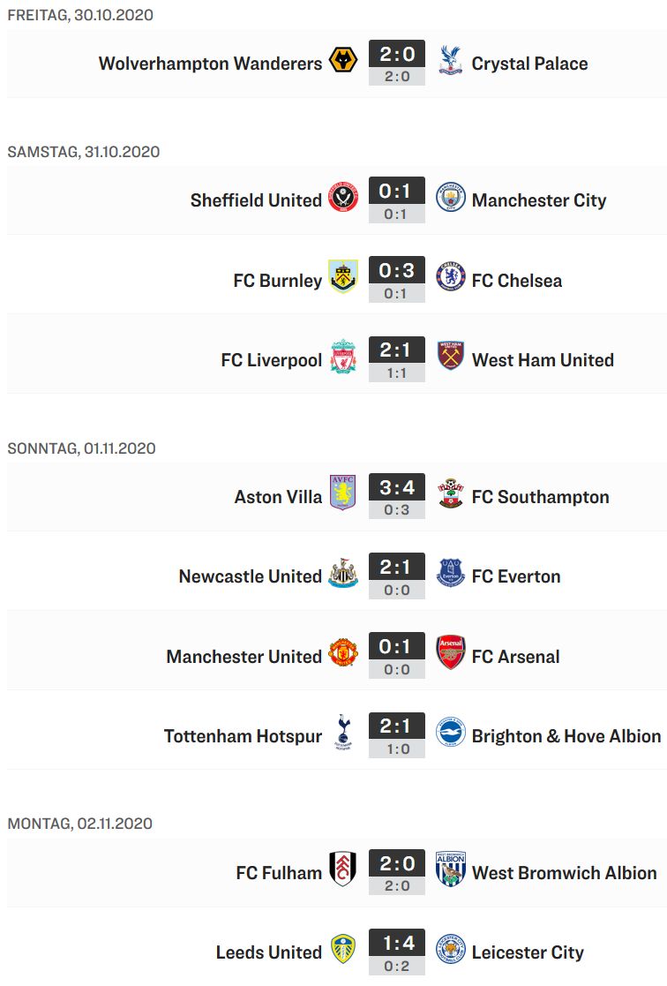Click the Newcastle United club crest
The height and width of the screenshot is (986, 667).
[x=343, y=574]
